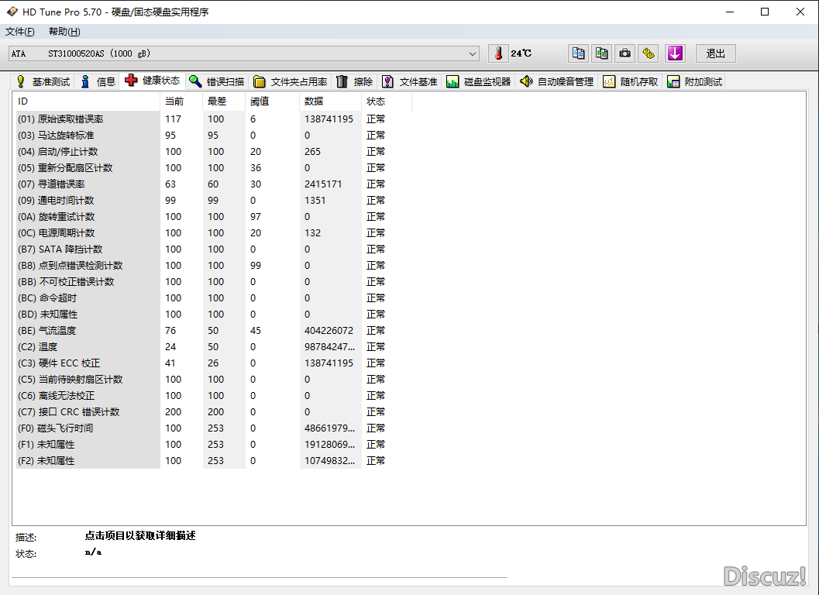Screen dimensions: 819x595
Task: Click the 24℃ temperature reading
Action: tap(521, 53)
